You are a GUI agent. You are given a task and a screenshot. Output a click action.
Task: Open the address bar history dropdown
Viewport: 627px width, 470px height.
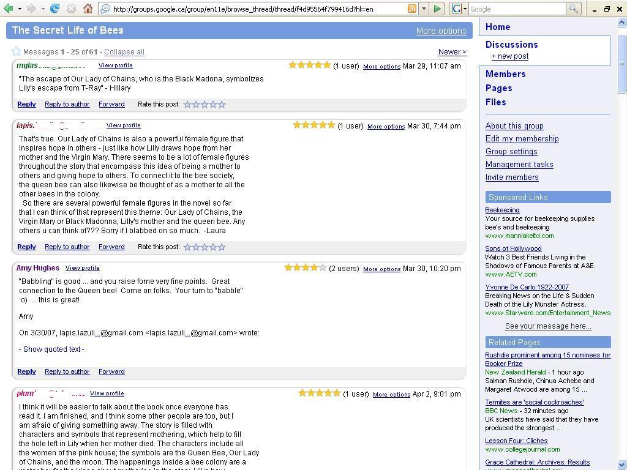point(423,9)
